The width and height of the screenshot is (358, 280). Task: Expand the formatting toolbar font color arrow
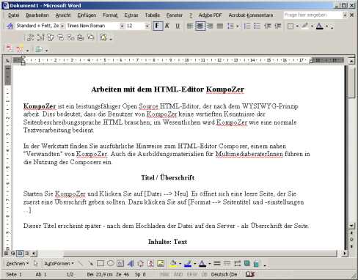click(x=327, y=26)
